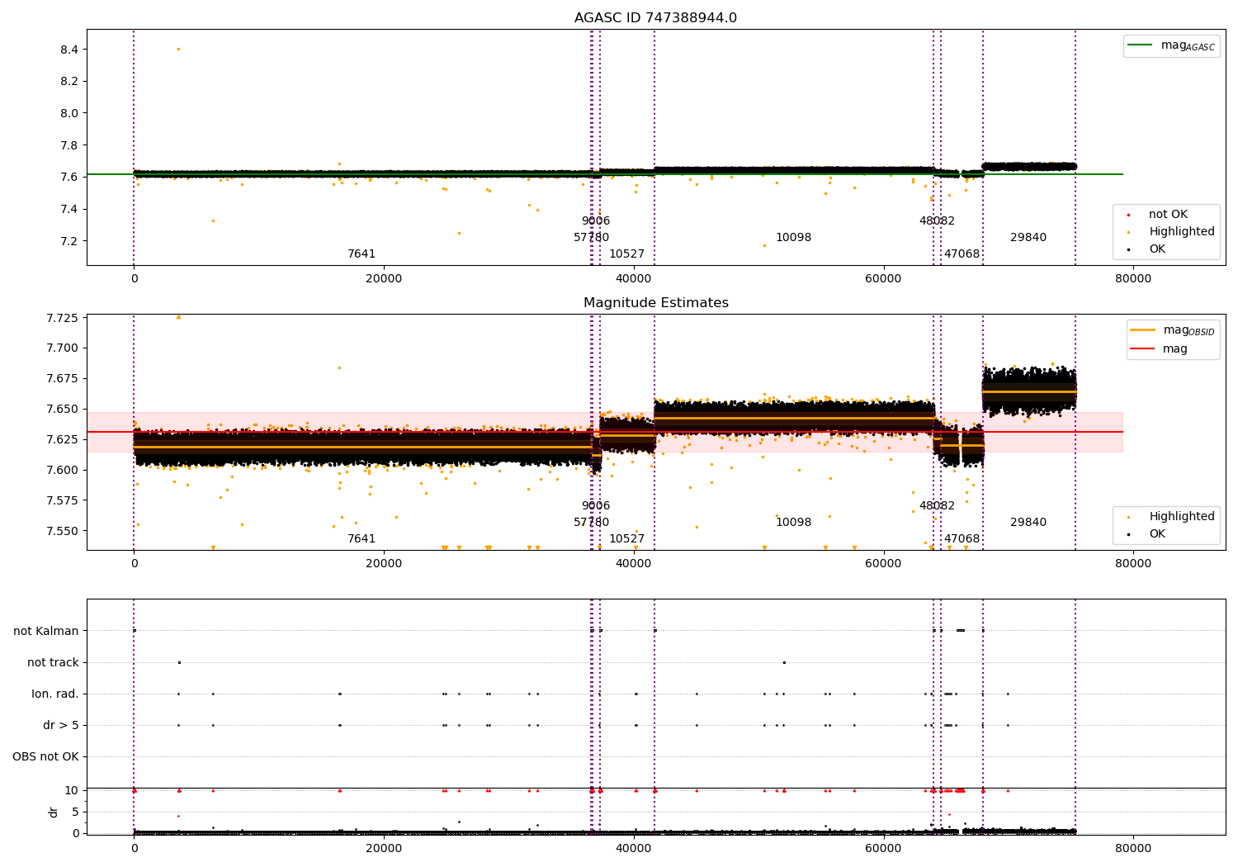Click the 7.575 y-axis tick label
The height and width of the screenshot is (867, 1238).
(x=63, y=500)
